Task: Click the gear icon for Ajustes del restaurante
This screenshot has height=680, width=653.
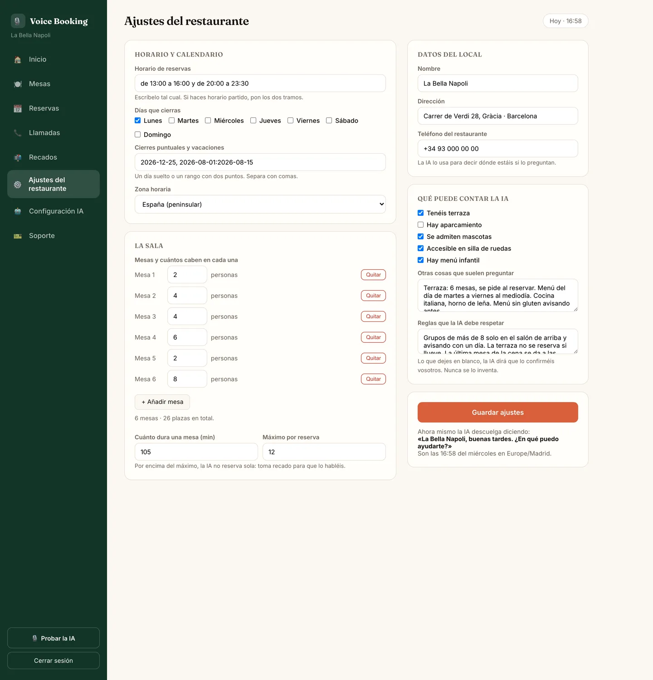Action: tap(18, 185)
